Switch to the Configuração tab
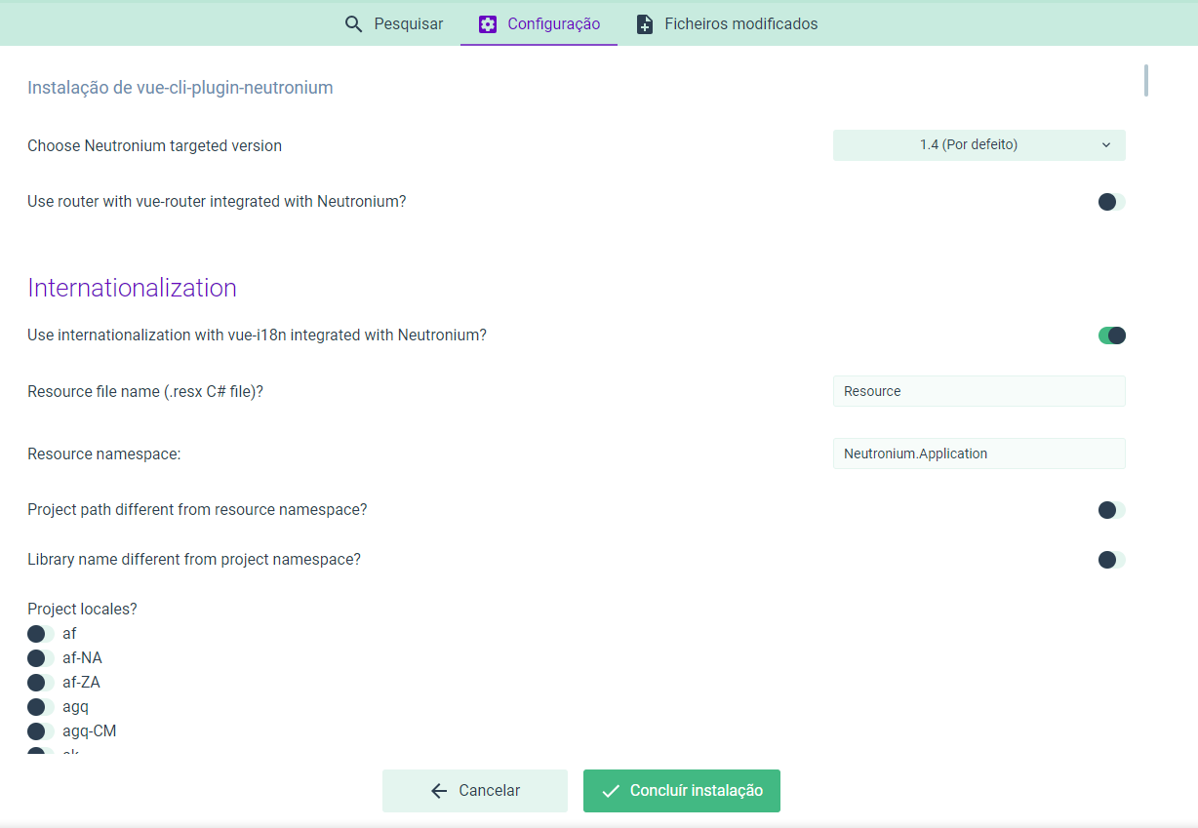 coord(539,23)
